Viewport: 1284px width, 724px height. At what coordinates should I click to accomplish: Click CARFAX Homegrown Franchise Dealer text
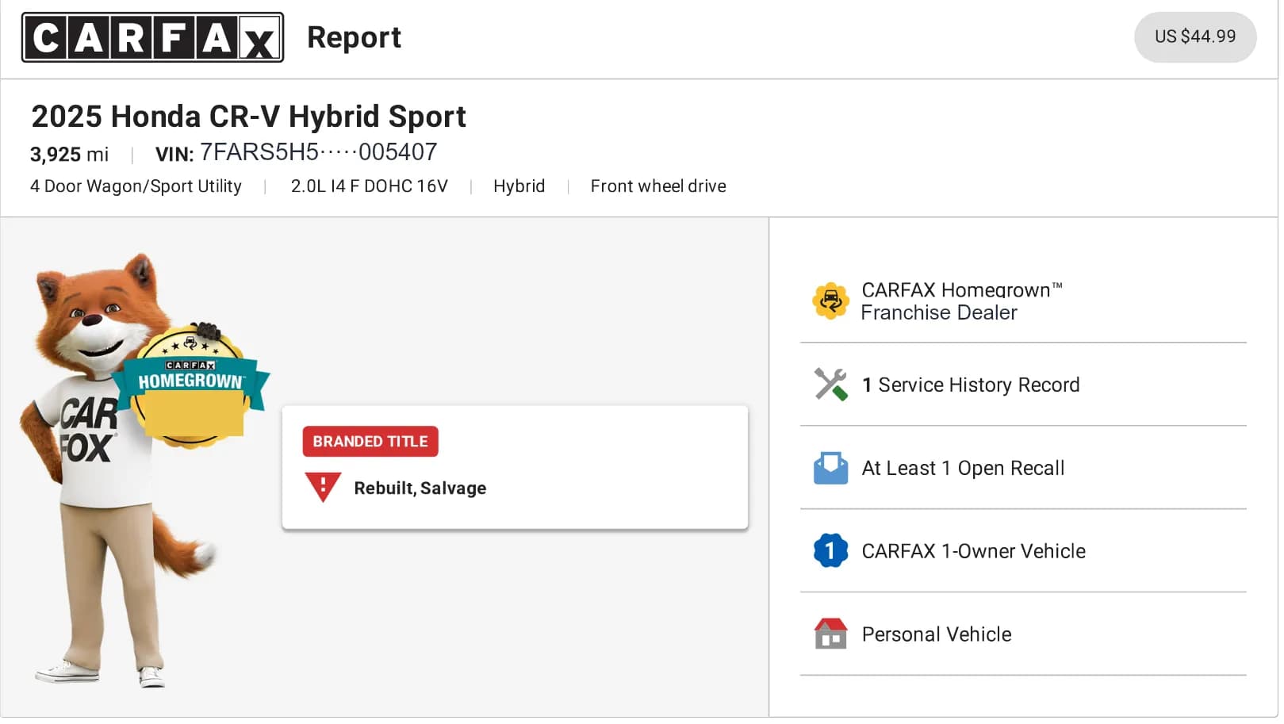tap(961, 301)
